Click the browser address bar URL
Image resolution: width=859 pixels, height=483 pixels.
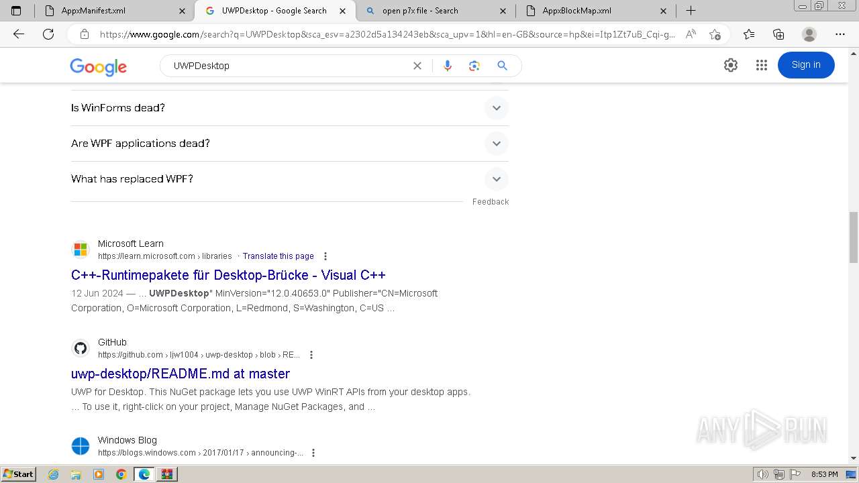387,34
